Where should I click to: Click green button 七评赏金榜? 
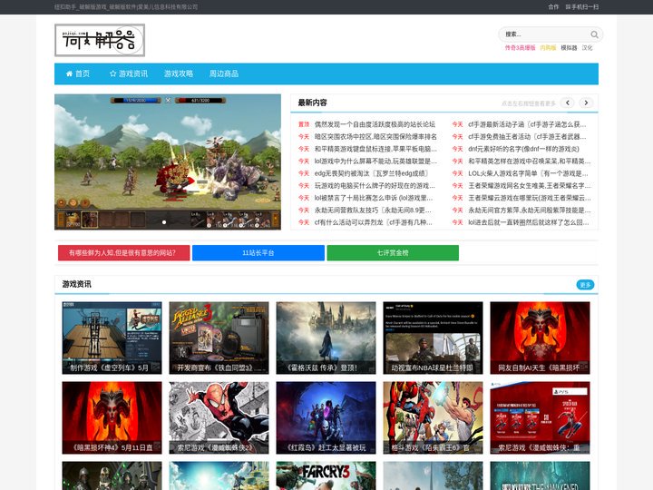393,253
